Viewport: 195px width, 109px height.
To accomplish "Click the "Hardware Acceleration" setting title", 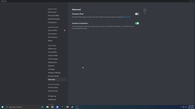I will pos(80,23).
